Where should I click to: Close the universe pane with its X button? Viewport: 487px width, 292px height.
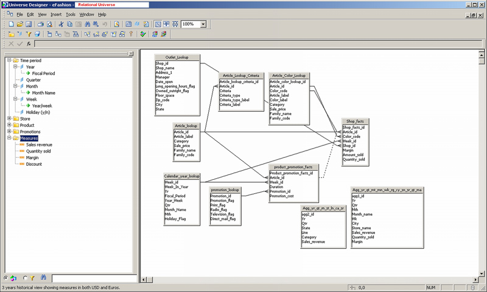click(131, 54)
